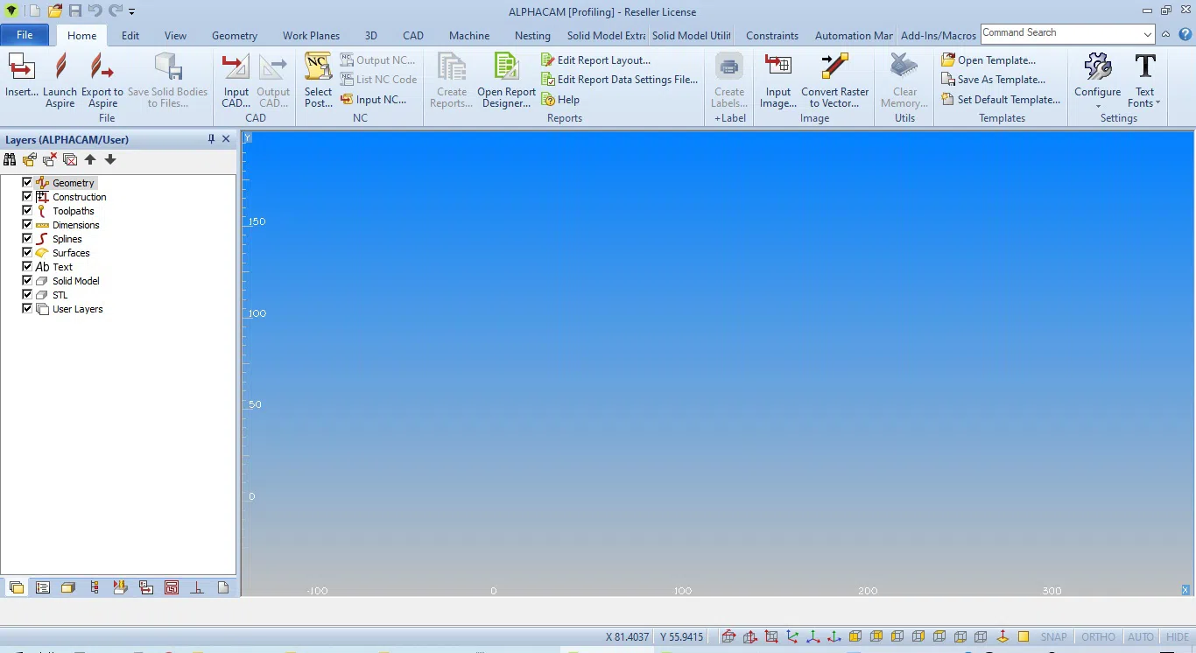Launch Aspire from the File group
This screenshot has width=1196, height=653.
pyautogui.click(x=60, y=80)
